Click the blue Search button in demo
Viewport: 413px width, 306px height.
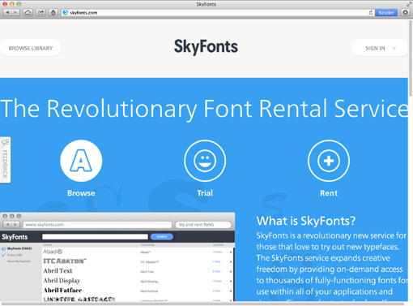coord(162,237)
